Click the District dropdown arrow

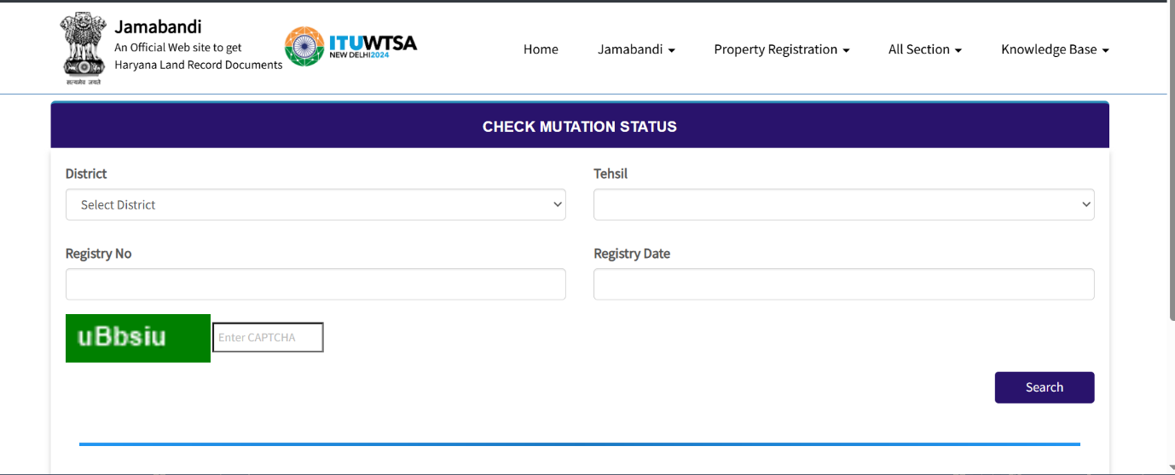tap(558, 204)
